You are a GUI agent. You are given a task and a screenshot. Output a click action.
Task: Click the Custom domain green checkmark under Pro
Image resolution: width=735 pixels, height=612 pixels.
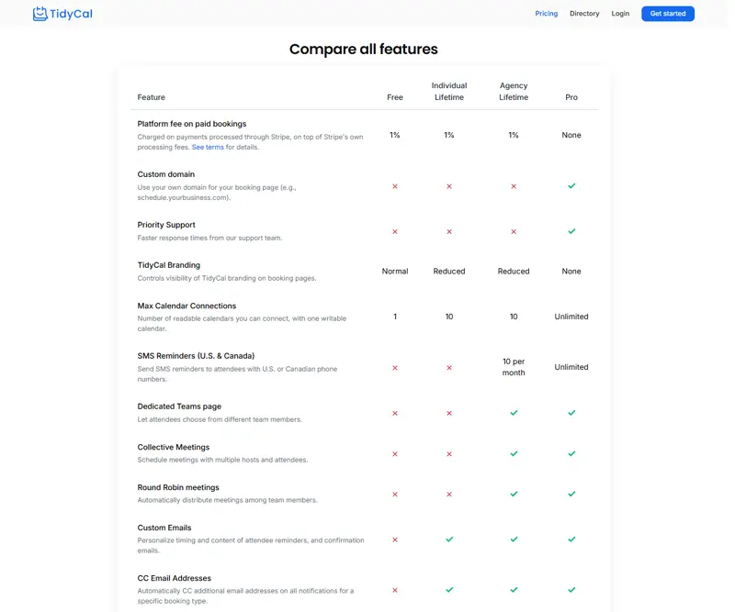pos(571,186)
